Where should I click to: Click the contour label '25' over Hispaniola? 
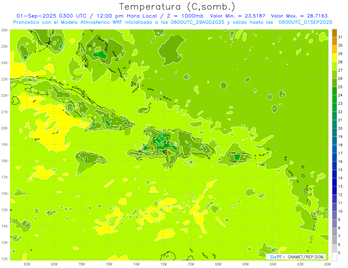click(168, 142)
